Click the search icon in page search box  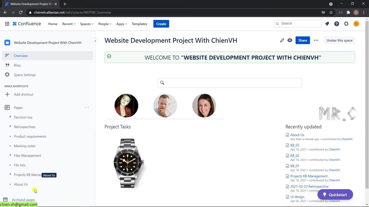click(162, 83)
